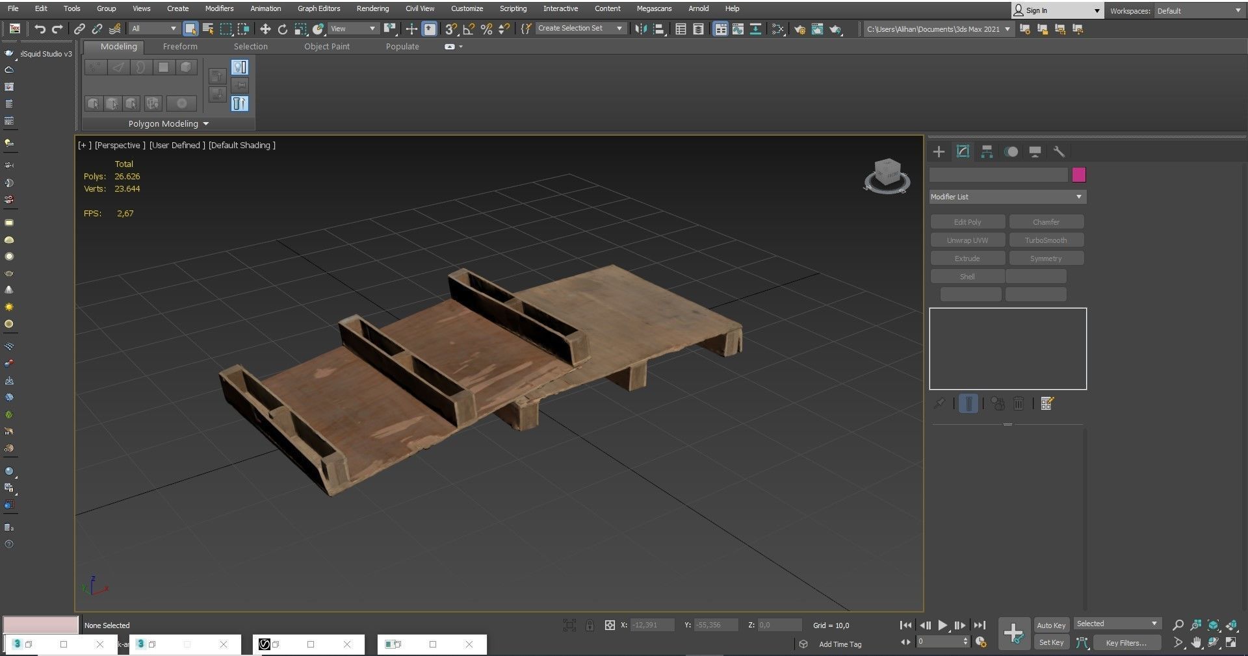Click the Rectangular Selection Region icon
The height and width of the screenshot is (656, 1248).
(x=226, y=29)
